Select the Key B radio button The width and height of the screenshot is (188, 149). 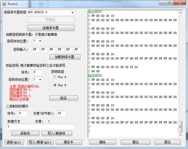point(55,85)
